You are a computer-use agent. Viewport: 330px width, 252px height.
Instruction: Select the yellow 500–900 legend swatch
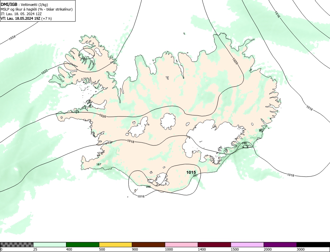115,244
